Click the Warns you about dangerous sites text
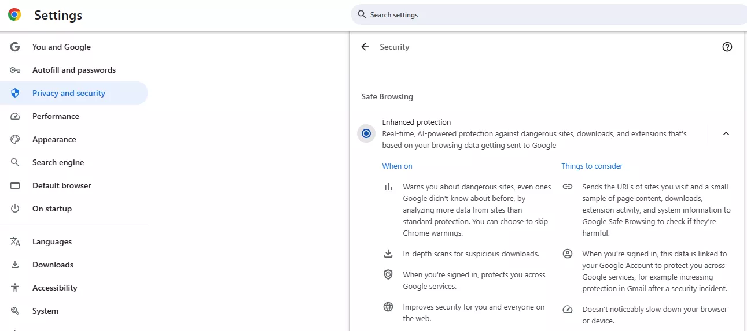This screenshot has width=747, height=331. point(477,210)
